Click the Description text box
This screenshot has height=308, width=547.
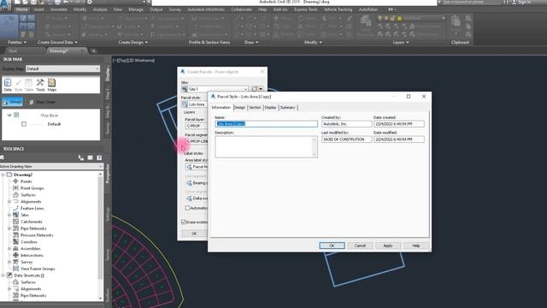266,146
